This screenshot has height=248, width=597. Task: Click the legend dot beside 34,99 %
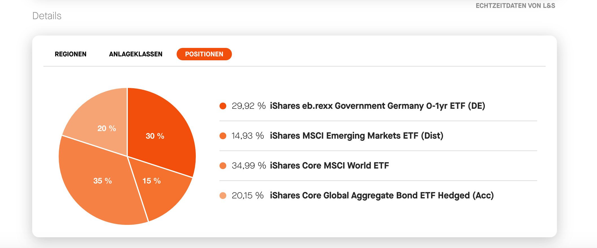tap(223, 166)
